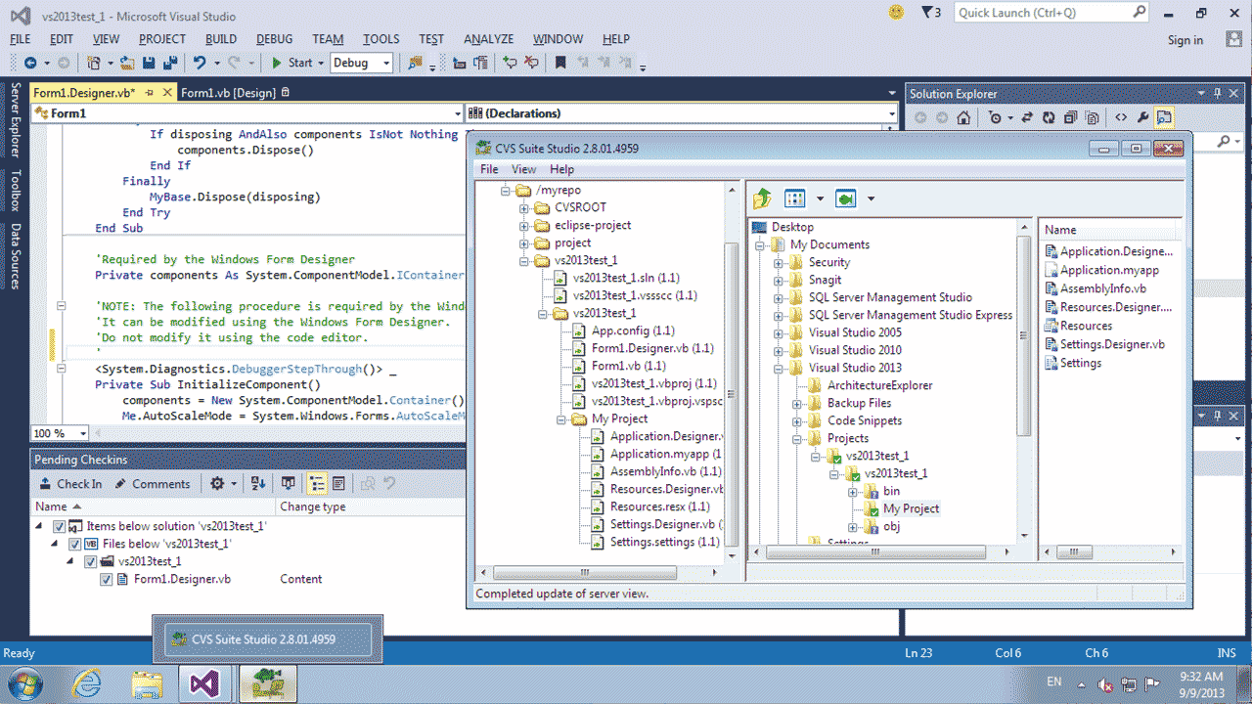1252x704 pixels.
Task: Go up one folder in CVS Suite
Action: tap(762, 198)
